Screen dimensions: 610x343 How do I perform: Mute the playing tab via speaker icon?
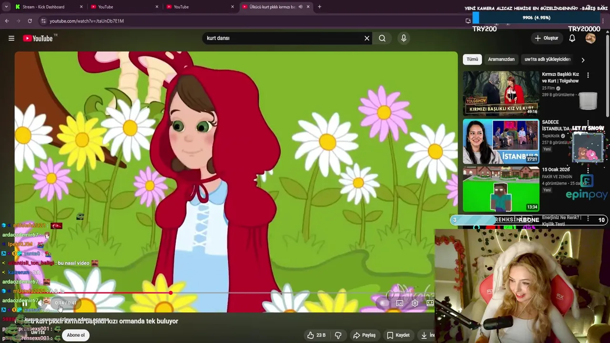(300, 7)
